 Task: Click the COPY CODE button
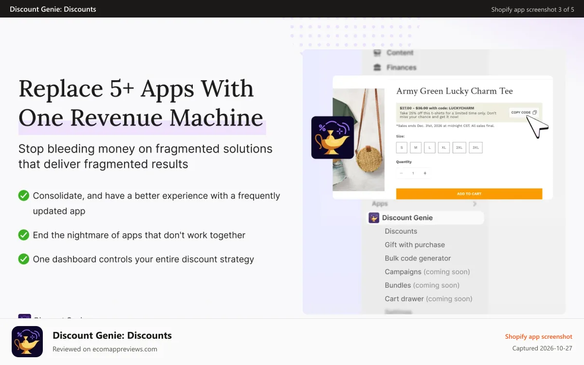pyautogui.click(x=524, y=112)
